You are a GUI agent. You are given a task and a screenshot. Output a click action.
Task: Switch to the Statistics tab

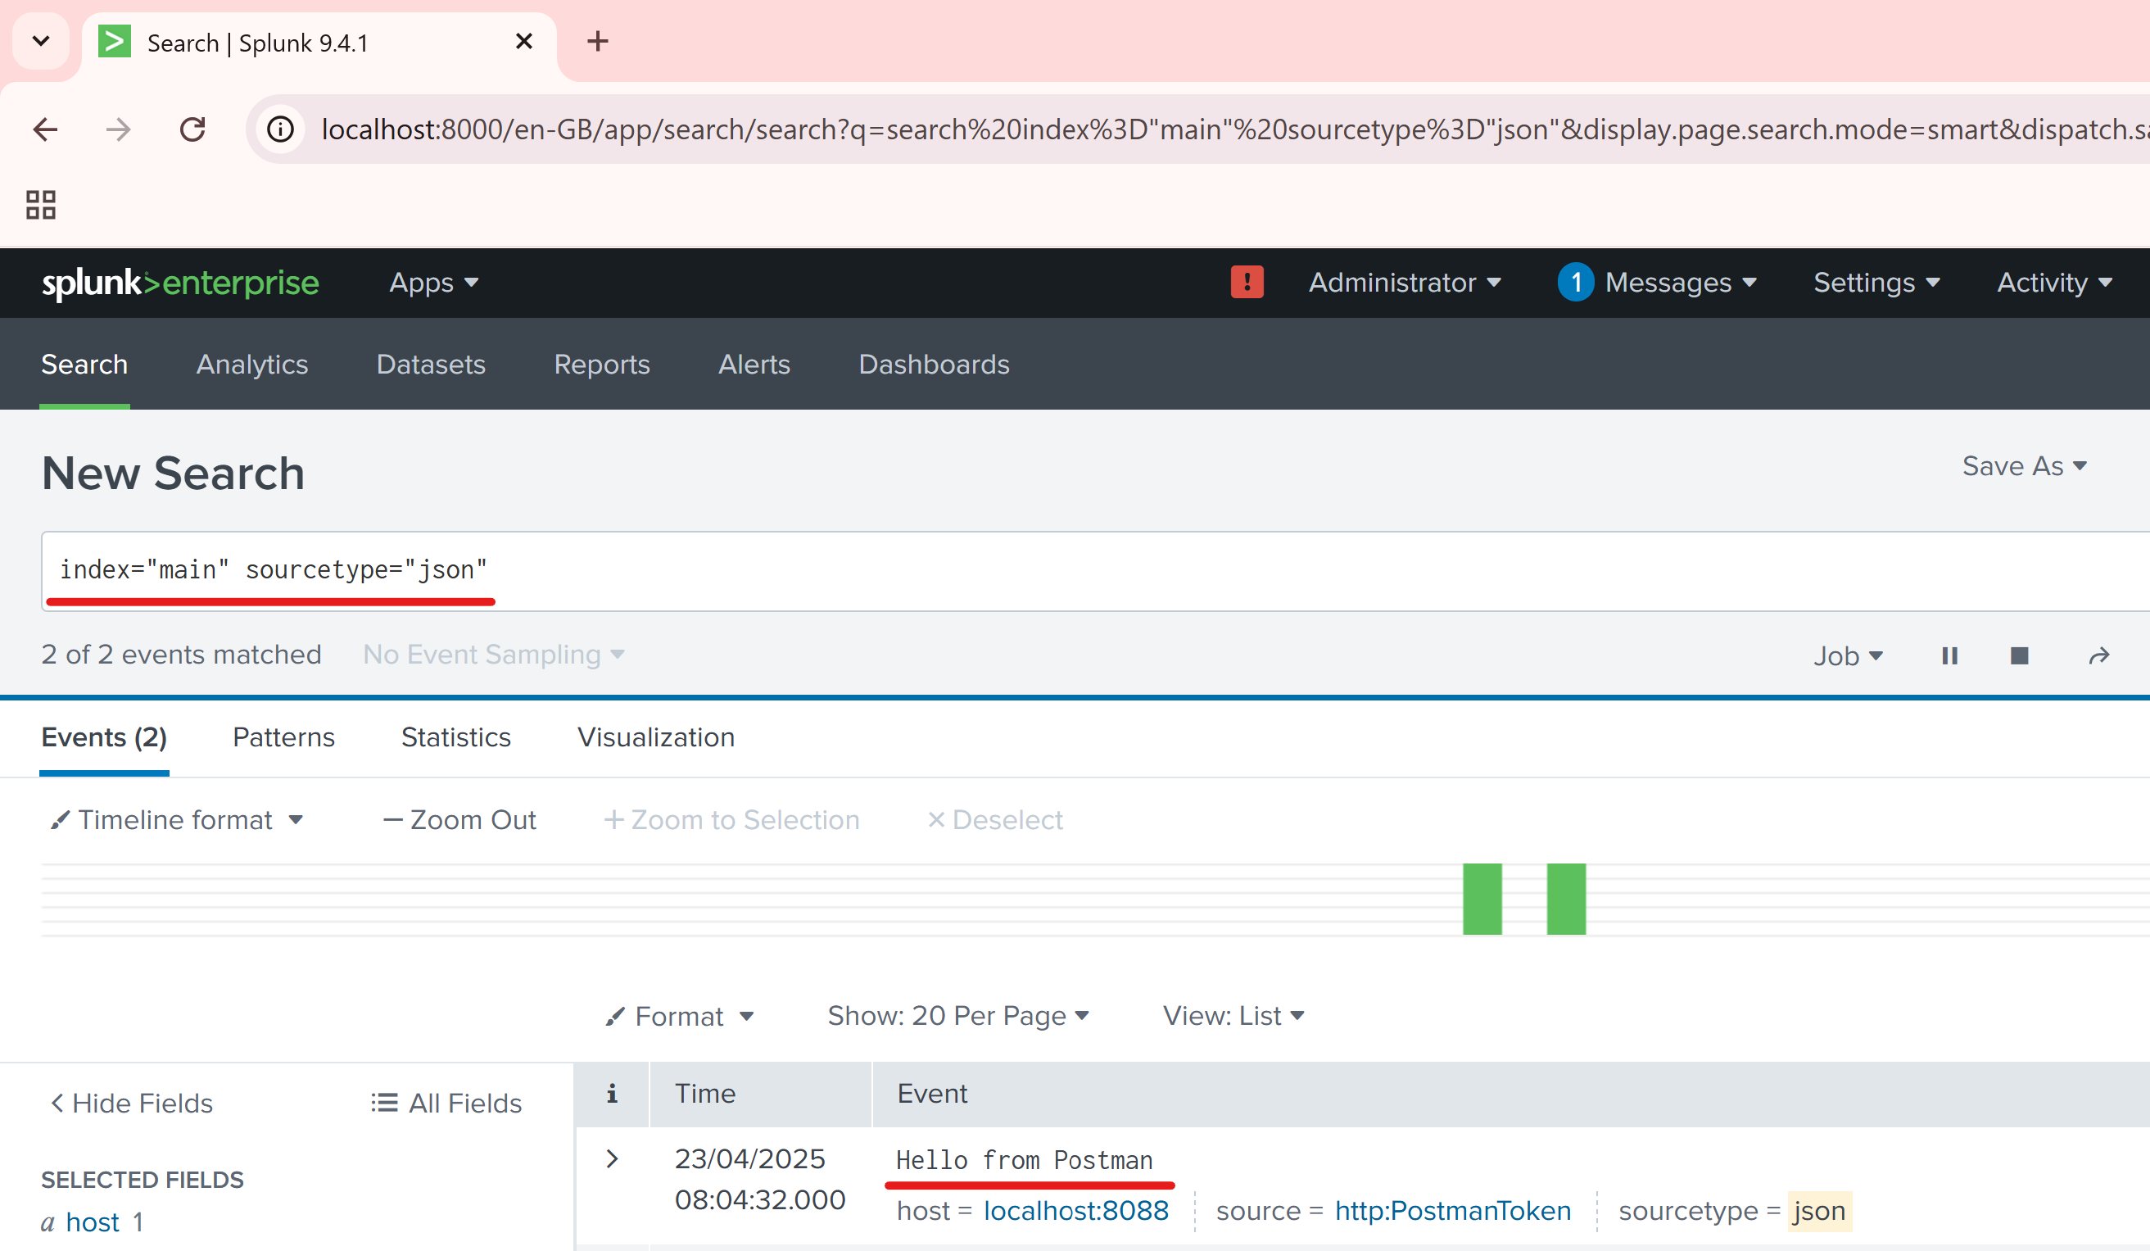[x=455, y=737]
